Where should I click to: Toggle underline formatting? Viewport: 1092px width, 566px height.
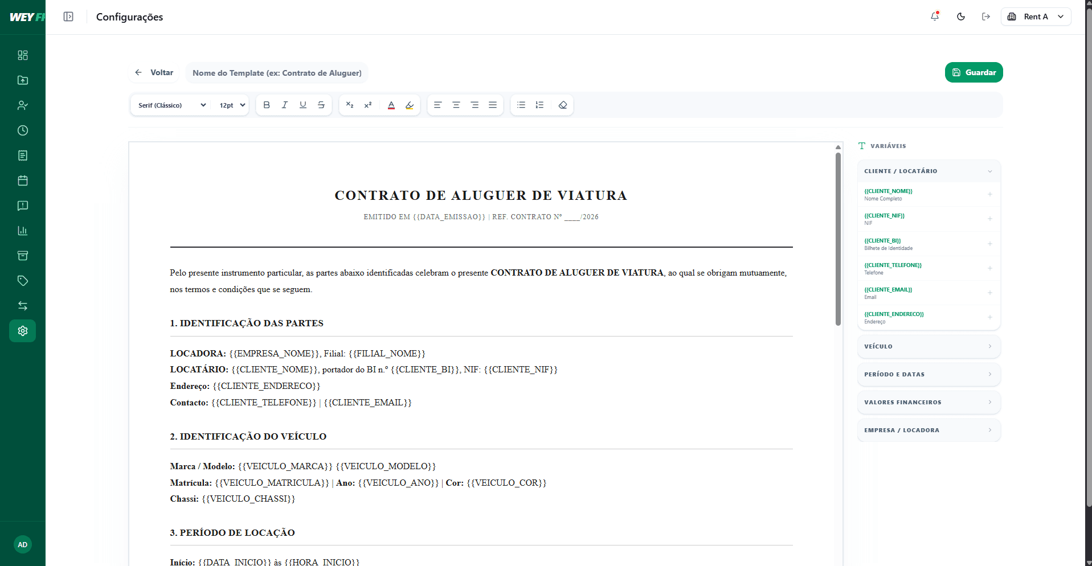coord(303,105)
